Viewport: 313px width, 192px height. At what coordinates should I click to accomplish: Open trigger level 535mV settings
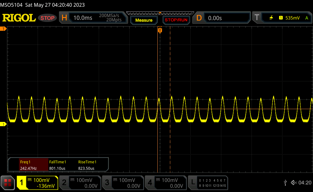pos(292,18)
